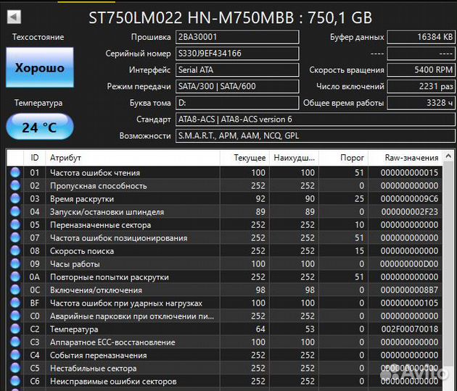This screenshot has height=391, width=457.
Task: Click the Возможности field S.M.A.R.T., APM
Action: click(316, 136)
